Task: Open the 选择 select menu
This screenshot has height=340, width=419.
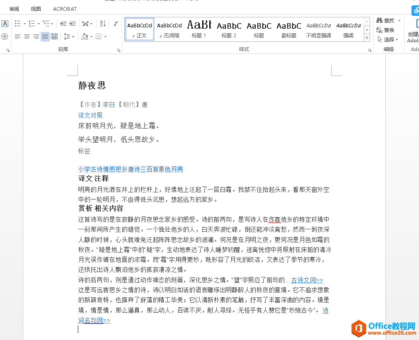Action: (388, 39)
